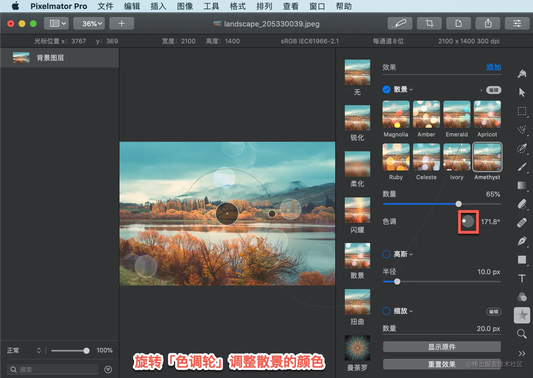Open the Apple menu
Image resolution: width=533 pixels, height=378 pixels.
click(16, 6)
